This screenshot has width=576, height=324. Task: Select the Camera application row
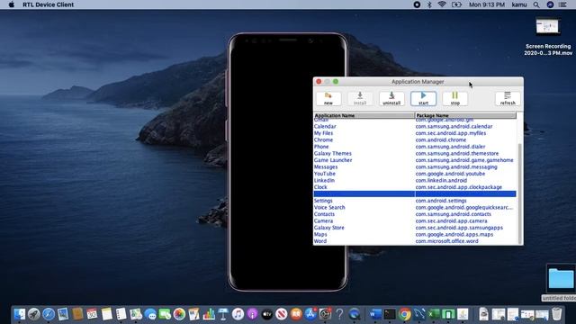415,220
